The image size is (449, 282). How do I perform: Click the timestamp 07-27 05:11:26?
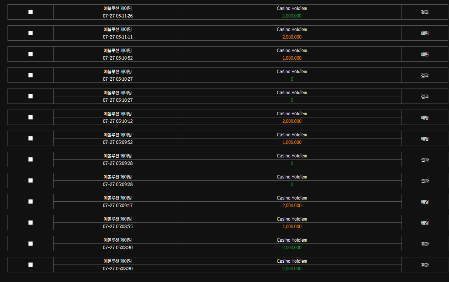coord(118,16)
